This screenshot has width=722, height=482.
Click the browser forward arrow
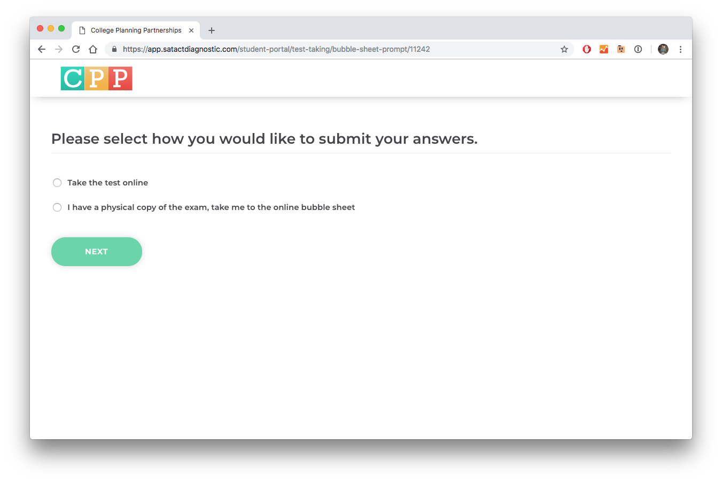click(x=59, y=49)
